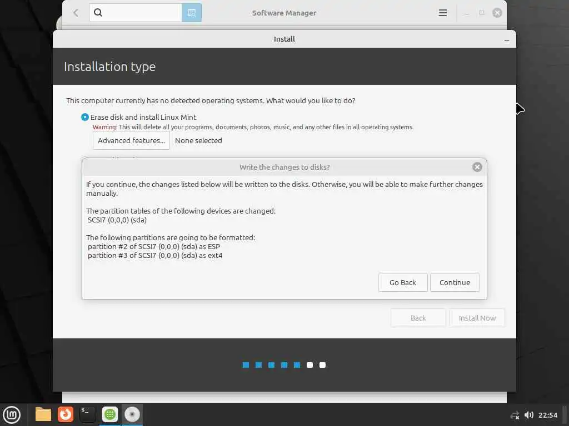Click 'partition #3 ... as ext4' line
This screenshot has width=569, height=426.
point(155,255)
